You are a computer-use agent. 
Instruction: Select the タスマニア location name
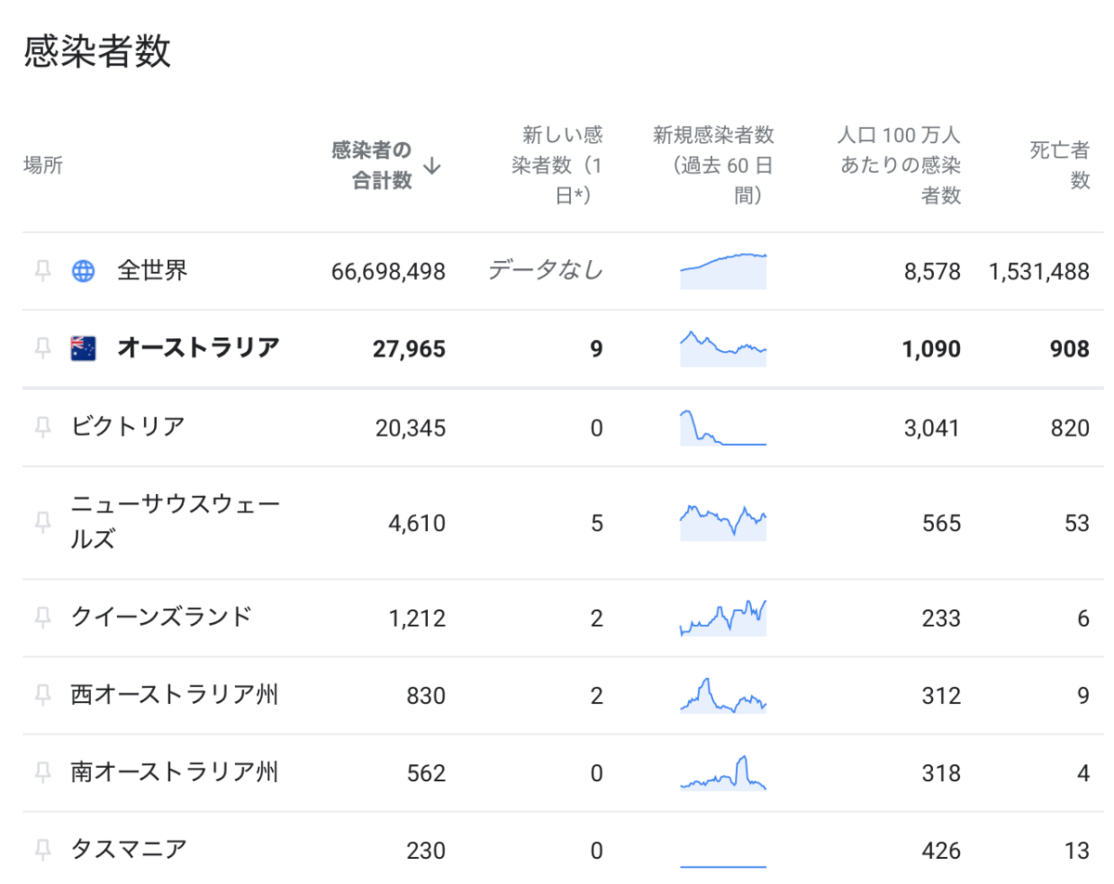coord(129,850)
